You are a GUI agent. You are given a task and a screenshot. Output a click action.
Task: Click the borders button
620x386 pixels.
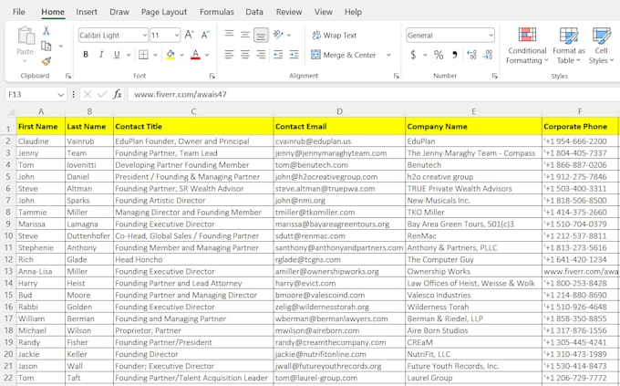143,55
